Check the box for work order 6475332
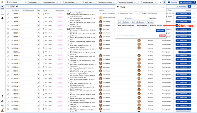Viewport: 197px width, 113px height. click(x=8, y=22)
